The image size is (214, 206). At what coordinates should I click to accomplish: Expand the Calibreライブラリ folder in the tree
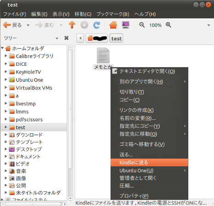tap(6, 56)
